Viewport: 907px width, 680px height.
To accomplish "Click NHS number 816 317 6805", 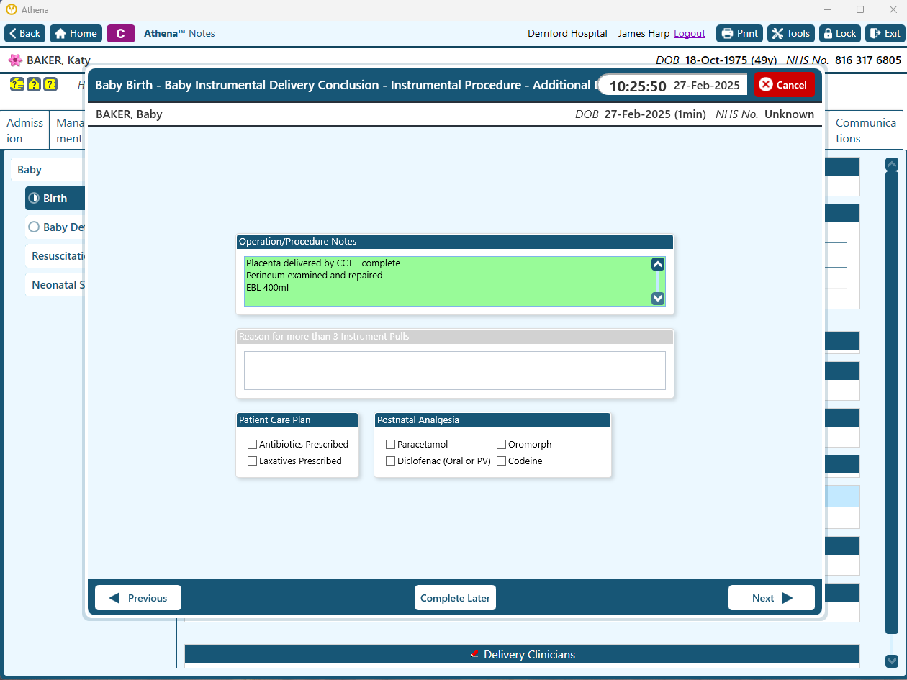I will 868,60.
